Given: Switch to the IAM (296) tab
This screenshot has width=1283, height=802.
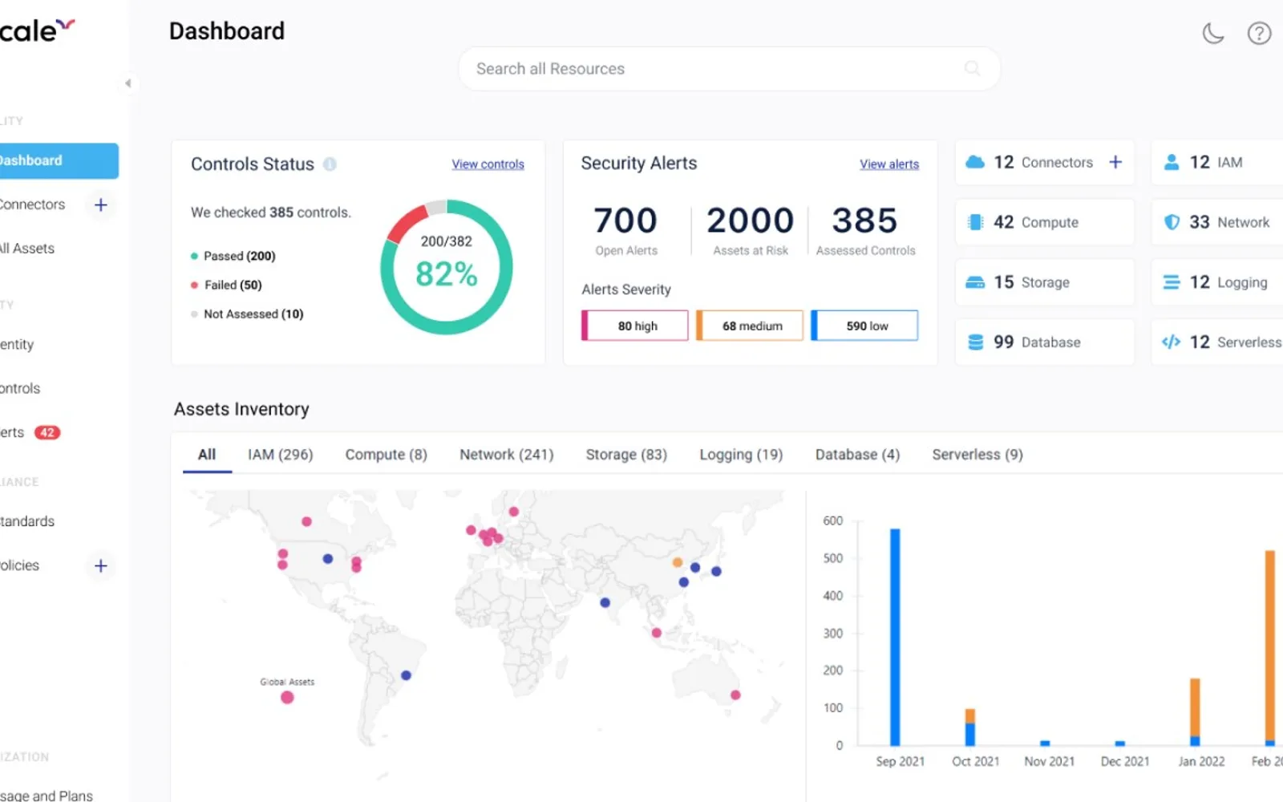Looking at the screenshot, I should 280,455.
